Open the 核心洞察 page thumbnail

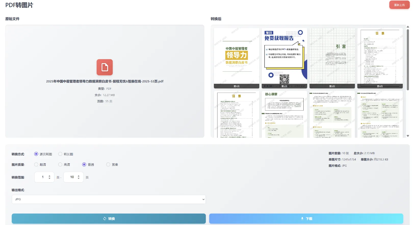(284, 114)
